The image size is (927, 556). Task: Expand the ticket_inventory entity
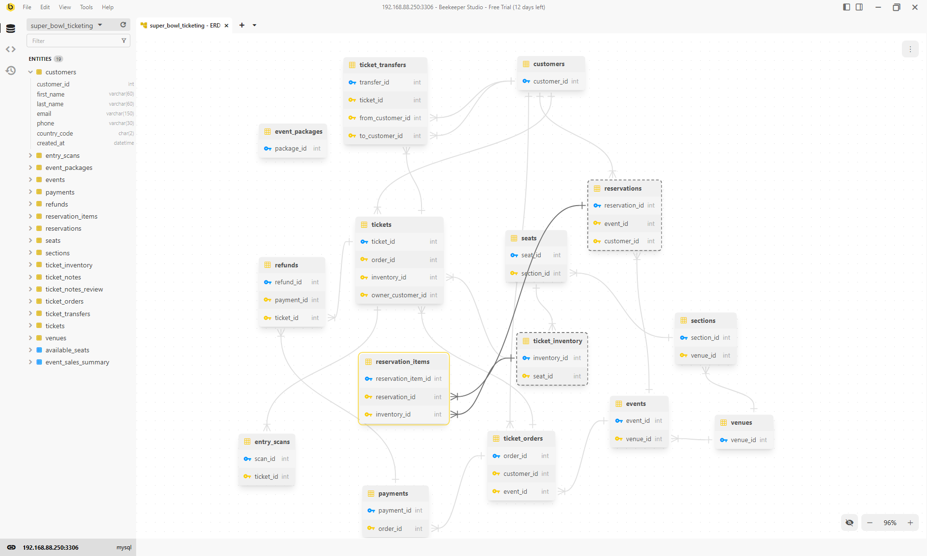[30, 265]
